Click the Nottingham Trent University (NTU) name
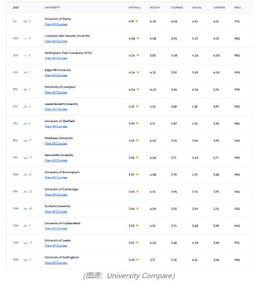This screenshot has height=282, width=270. 68,53
